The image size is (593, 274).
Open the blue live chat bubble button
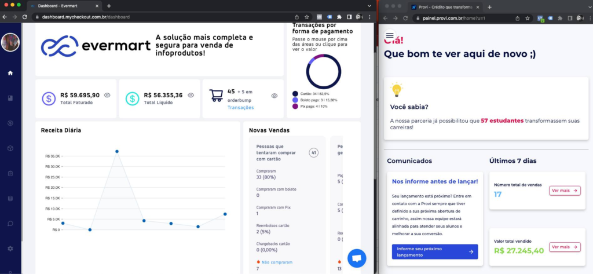357,258
